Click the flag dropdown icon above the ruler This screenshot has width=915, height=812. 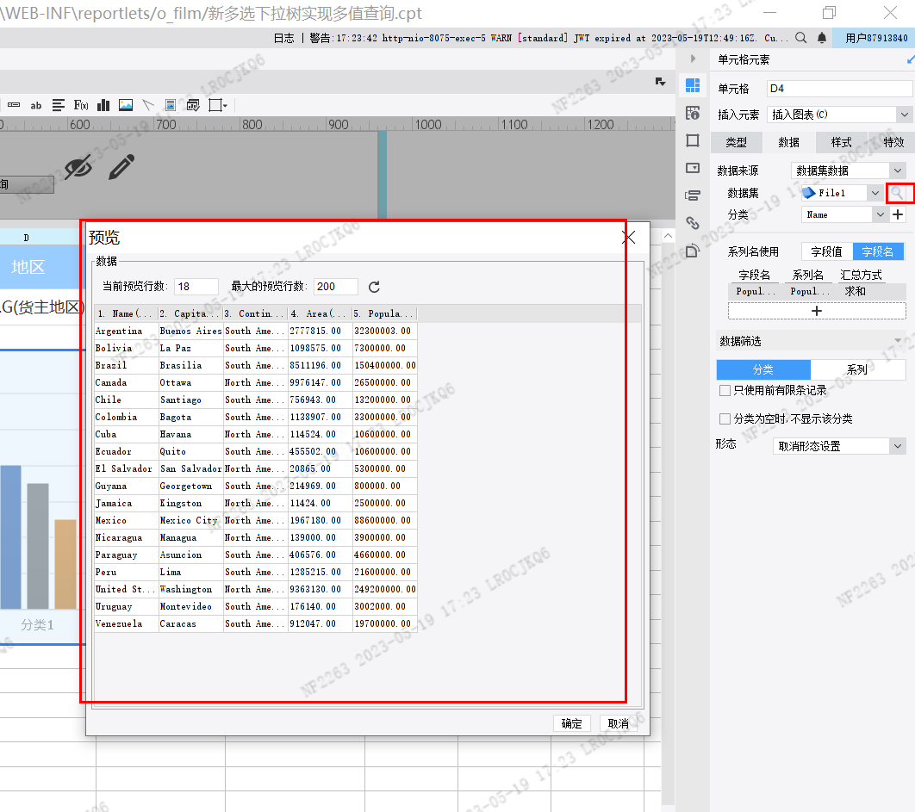(x=661, y=82)
